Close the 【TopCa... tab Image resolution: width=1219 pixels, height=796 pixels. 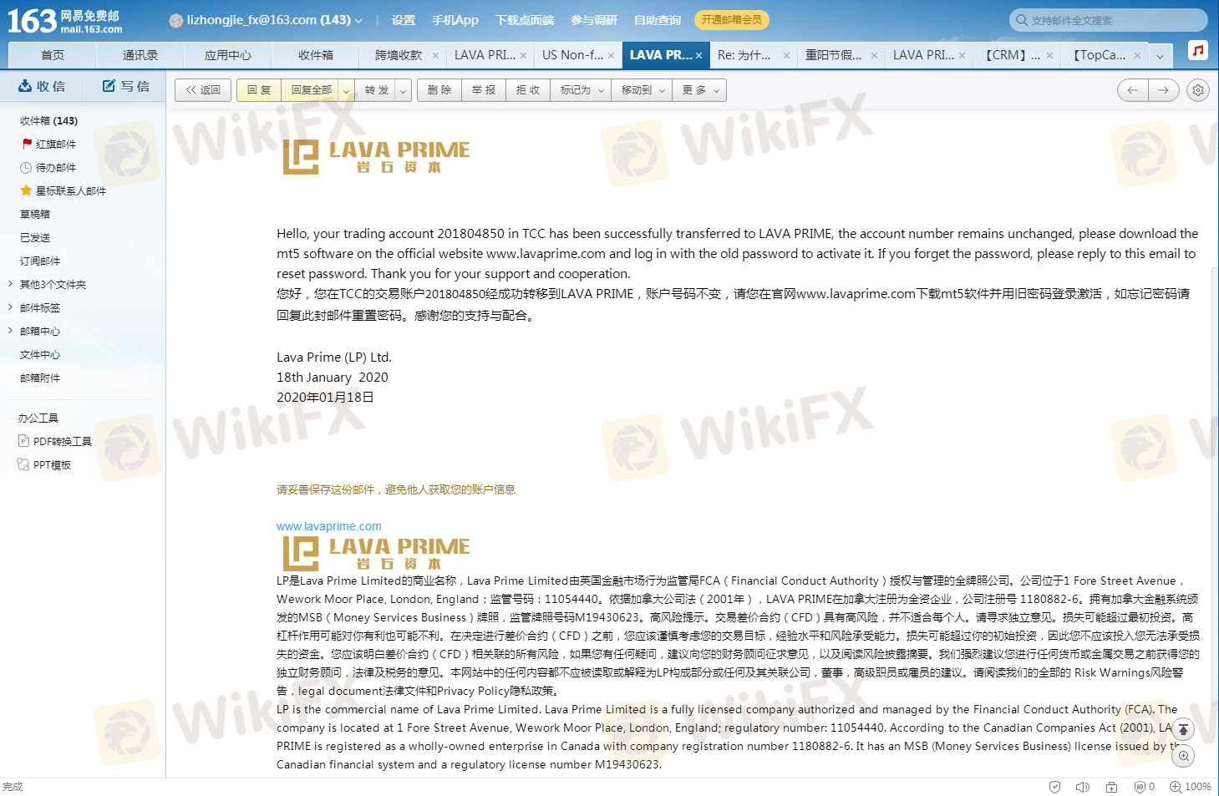[1137, 56]
